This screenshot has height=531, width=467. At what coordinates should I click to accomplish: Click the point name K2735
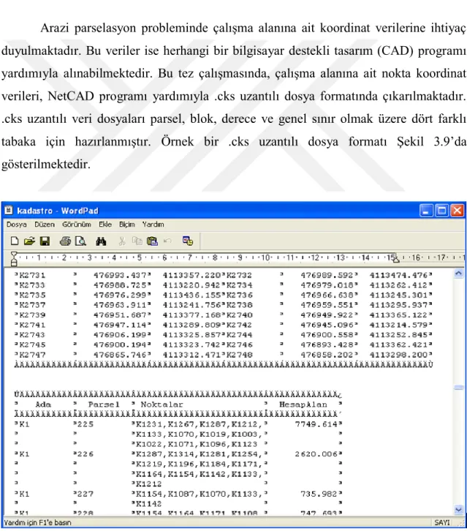tap(32, 295)
